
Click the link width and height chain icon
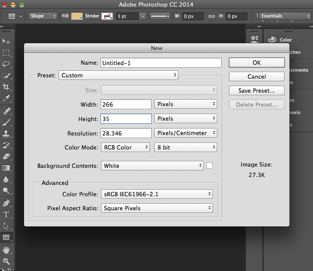point(212,16)
